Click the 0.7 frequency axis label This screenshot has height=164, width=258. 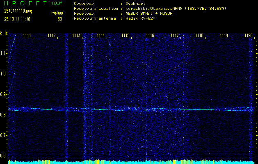[x=4, y=135]
